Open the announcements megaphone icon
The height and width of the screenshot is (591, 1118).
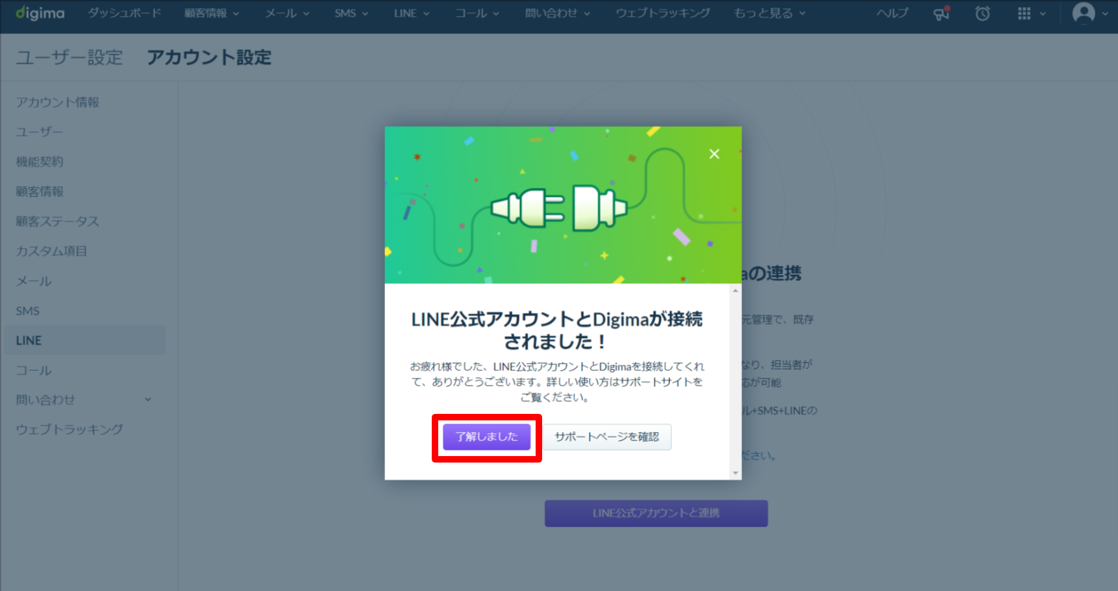[x=941, y=13]
